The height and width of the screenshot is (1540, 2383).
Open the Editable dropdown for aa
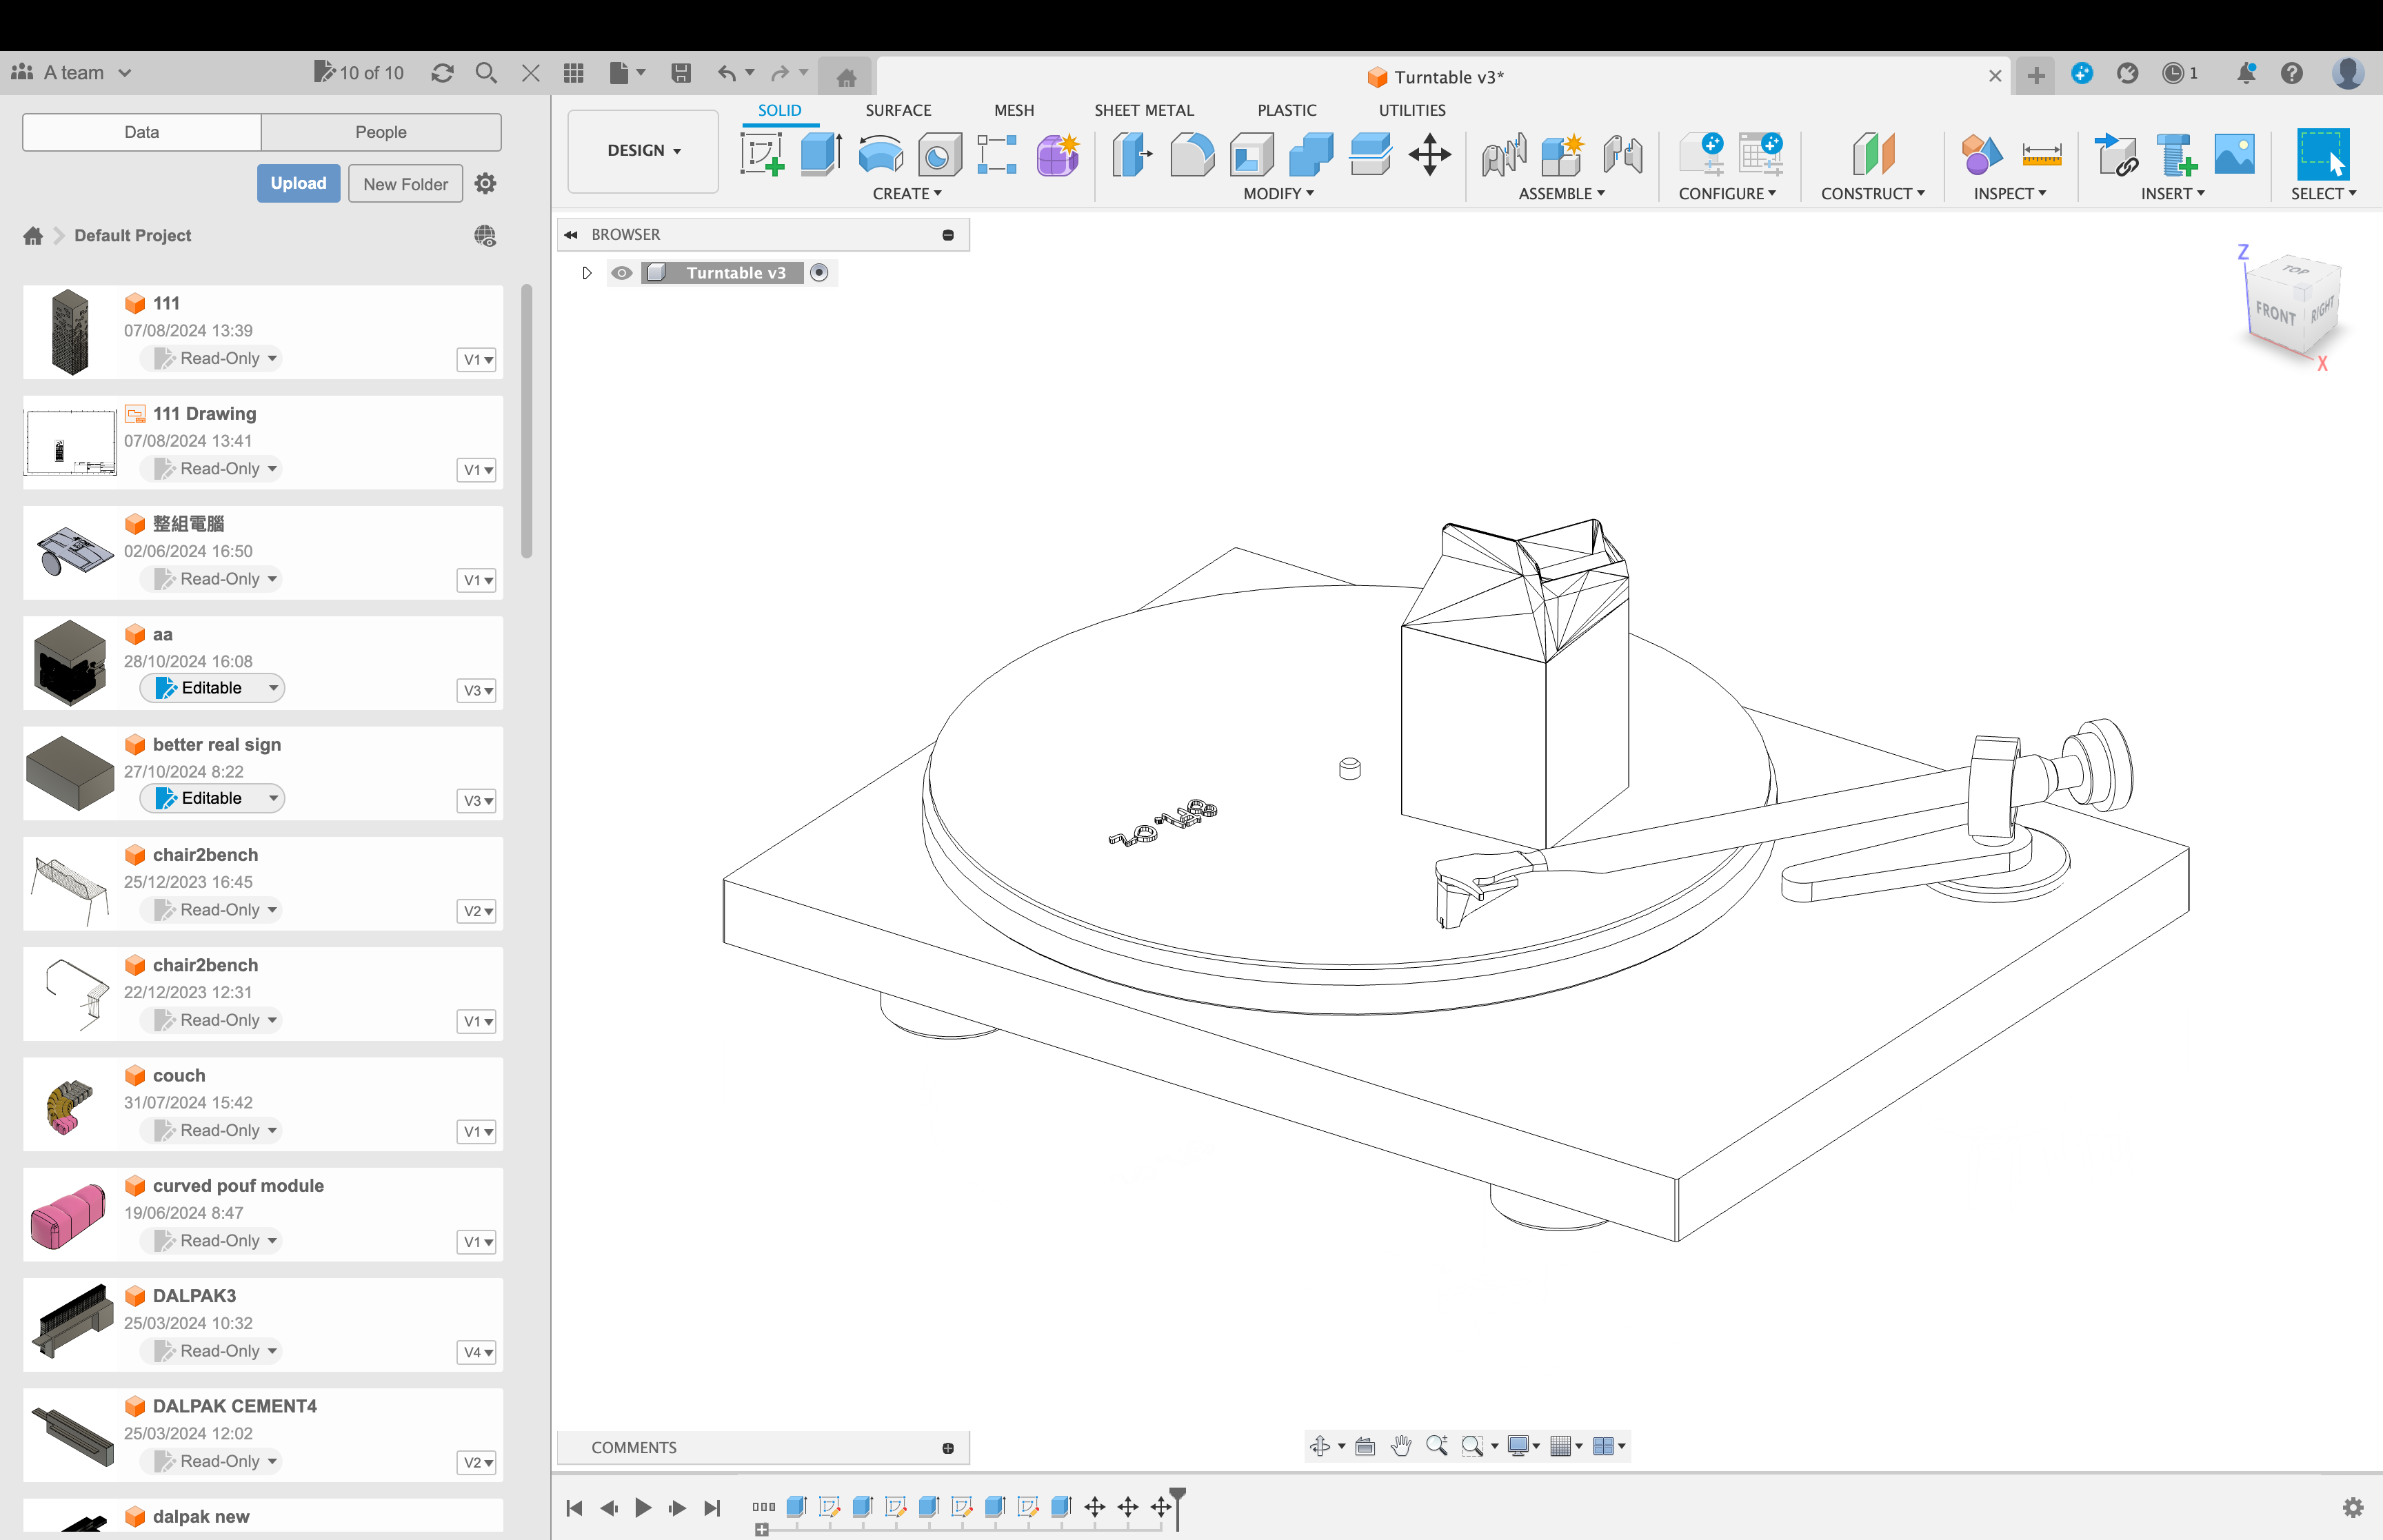(x=272, y=688)
